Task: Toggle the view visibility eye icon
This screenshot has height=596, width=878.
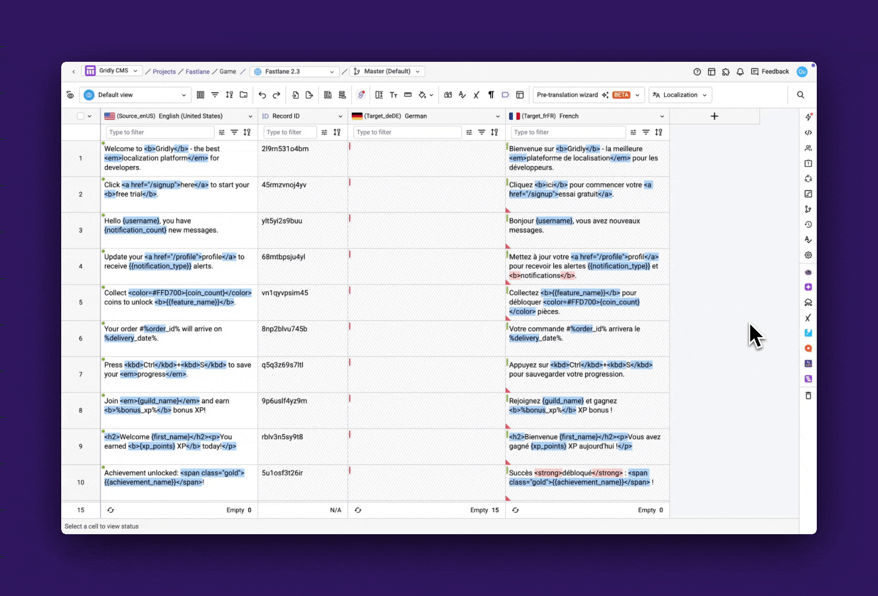Action: (70, 95)
